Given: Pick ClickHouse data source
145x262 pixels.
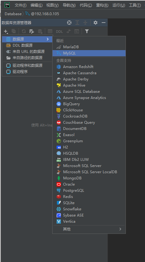Looking at the screenshot, I should tap(89, 110).
